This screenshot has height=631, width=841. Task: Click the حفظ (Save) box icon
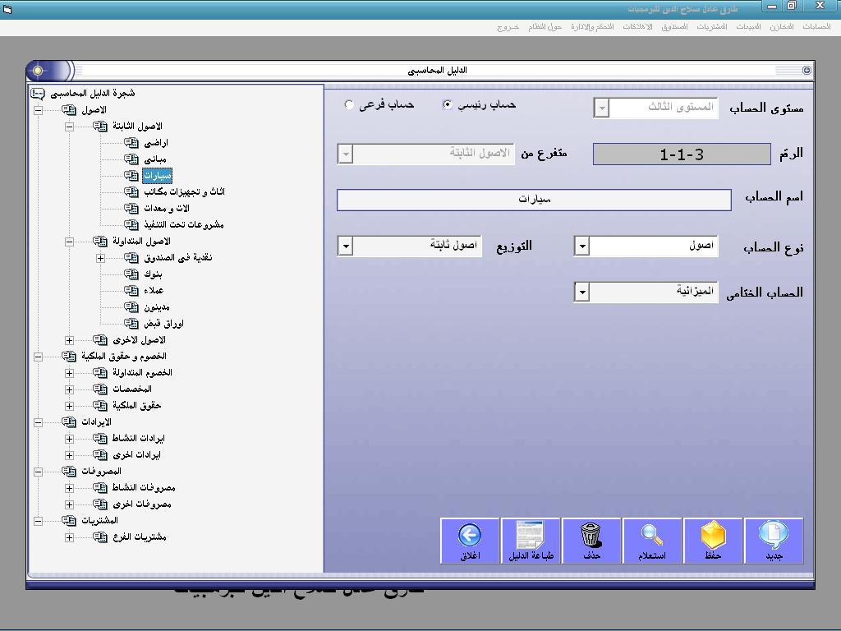tap(713, 535)
